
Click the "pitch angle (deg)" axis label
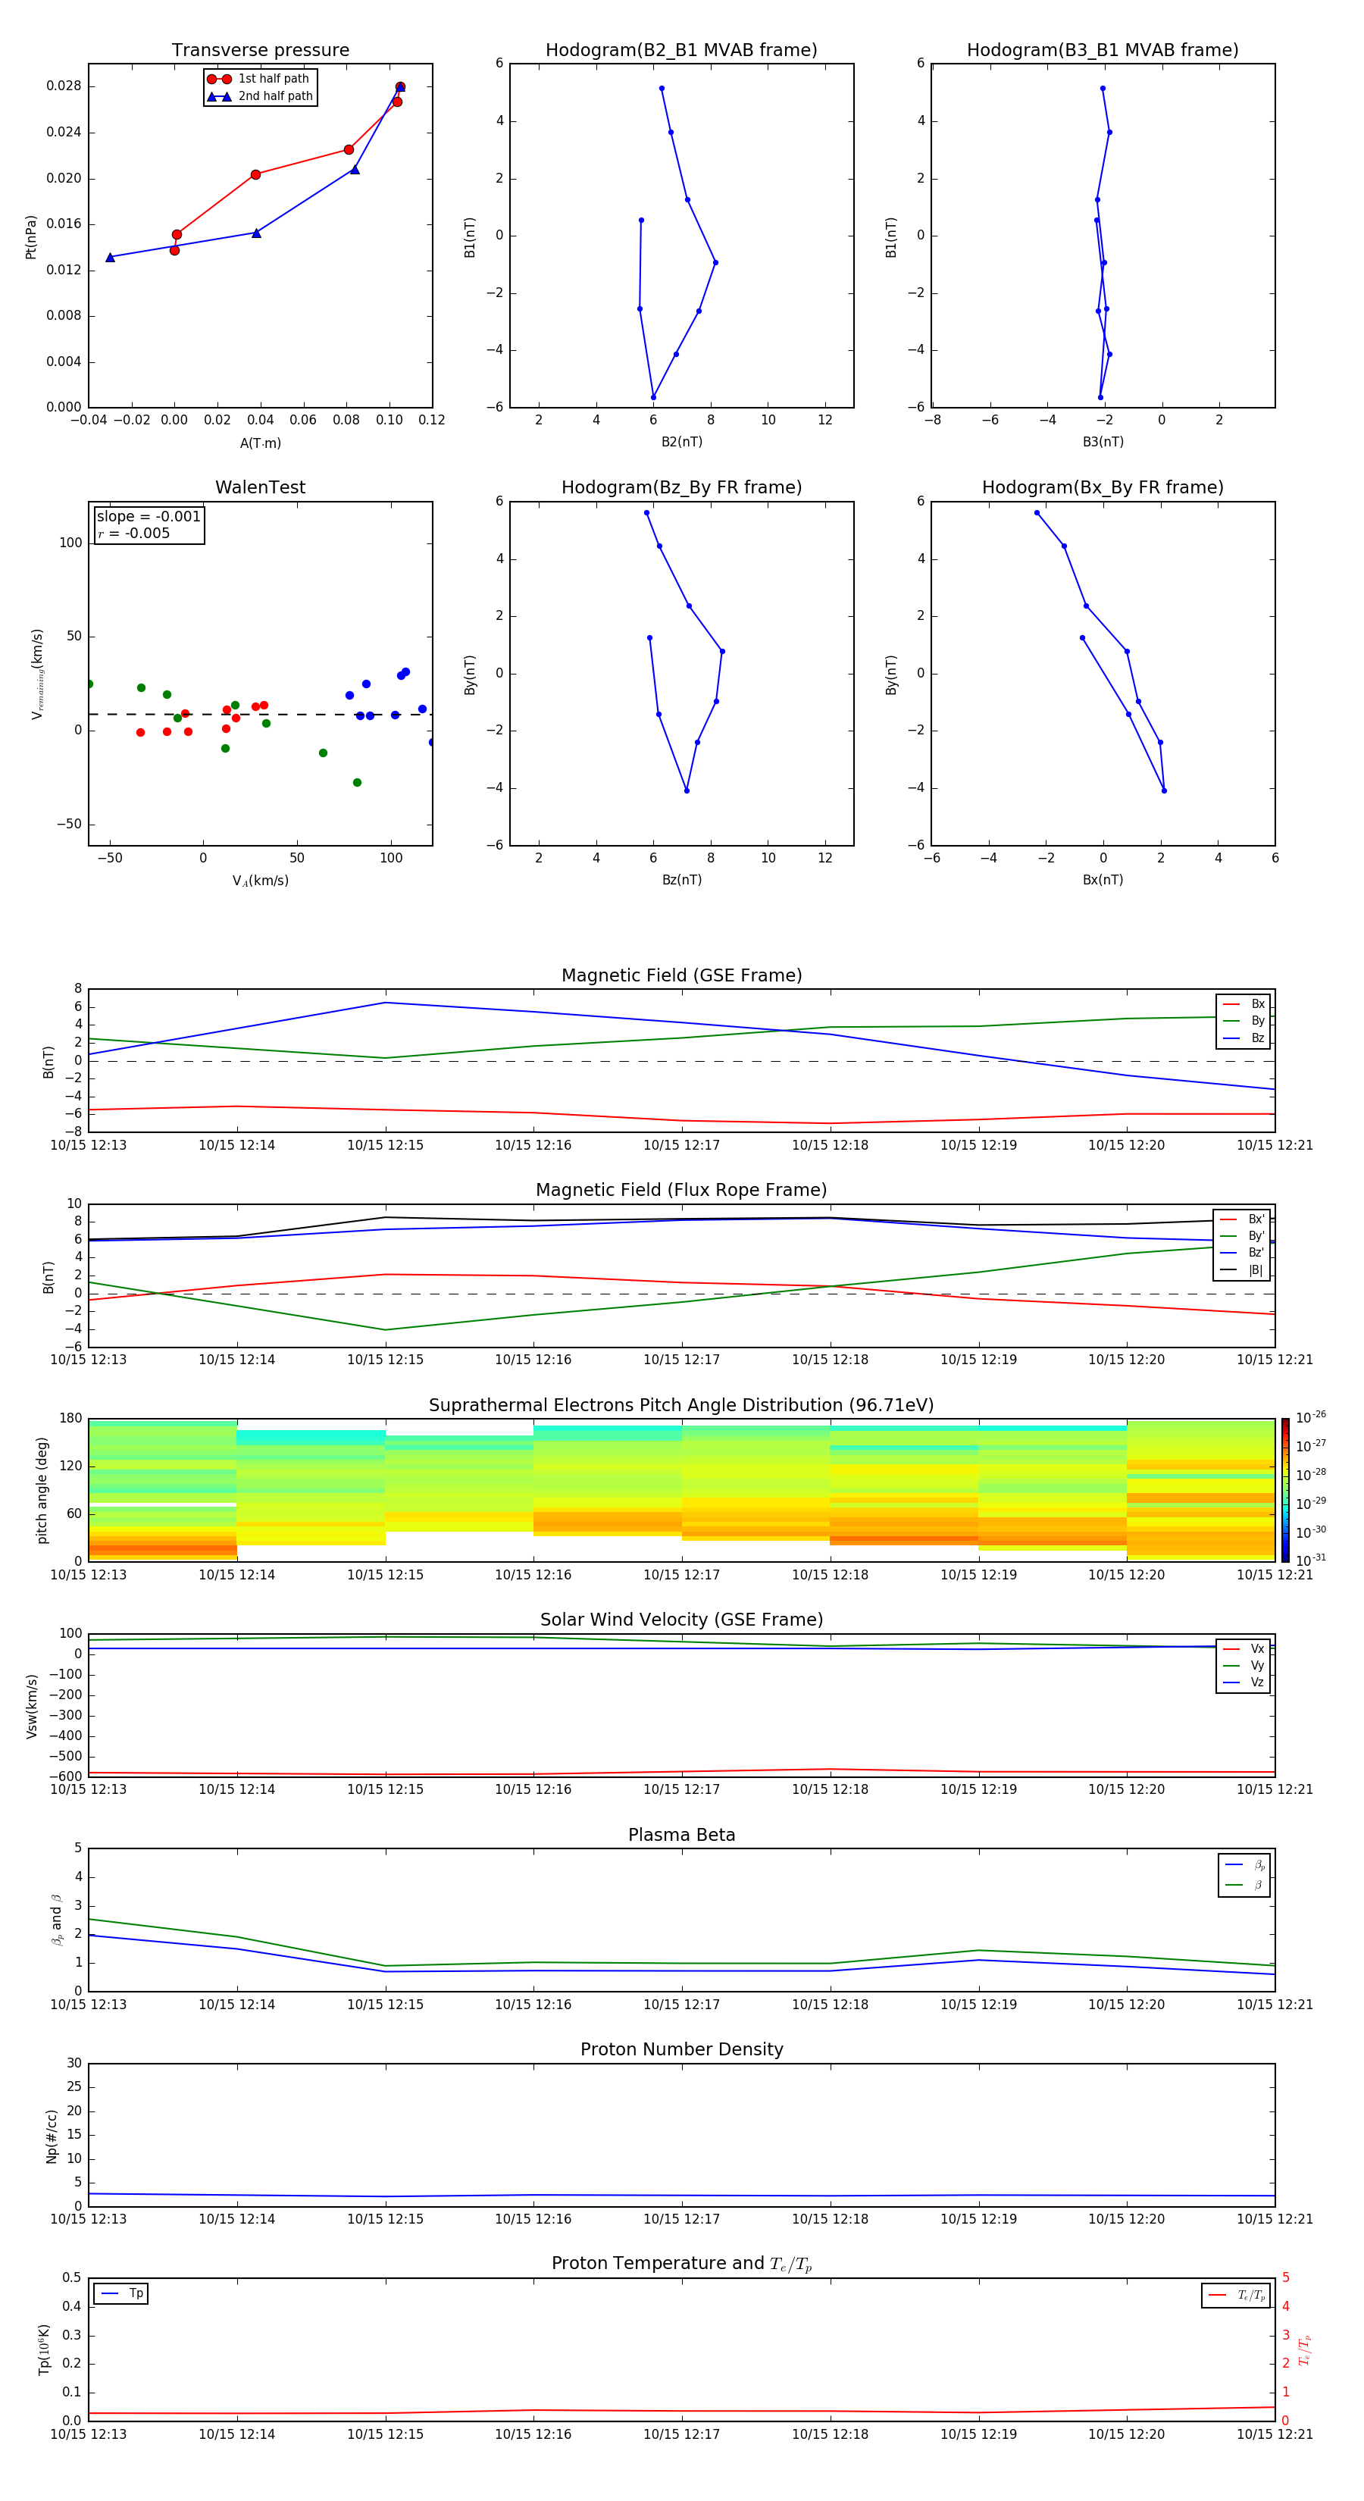click(42, 1490)
